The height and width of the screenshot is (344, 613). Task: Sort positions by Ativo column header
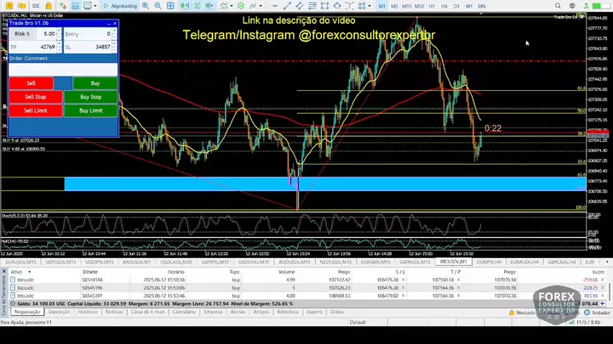16,272
